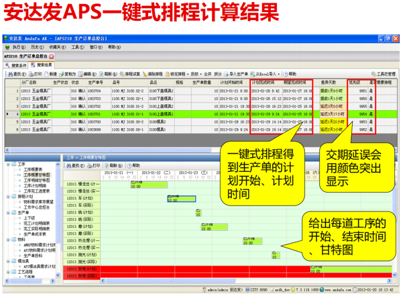The width and height of the screenshot is (401, 296).
Task: Collapse the 模治具 tree folder
Action: point(8,261)
